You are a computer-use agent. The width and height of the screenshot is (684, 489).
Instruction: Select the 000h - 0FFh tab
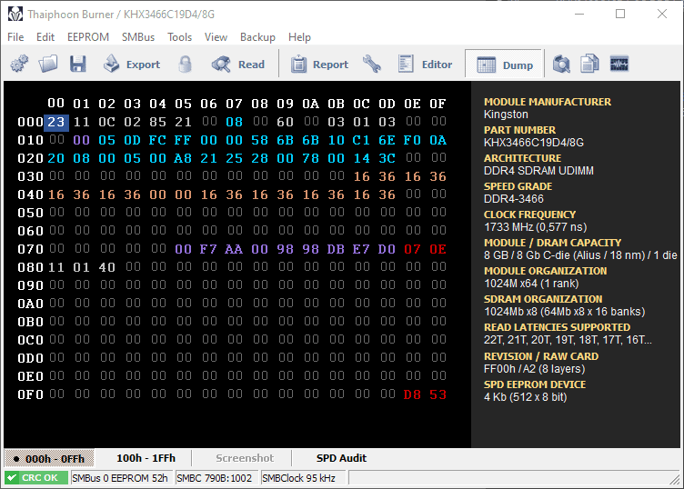[x=49, y=458]
